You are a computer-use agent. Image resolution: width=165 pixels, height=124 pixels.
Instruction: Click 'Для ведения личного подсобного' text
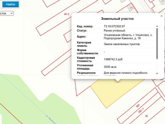tap(126, 73)
